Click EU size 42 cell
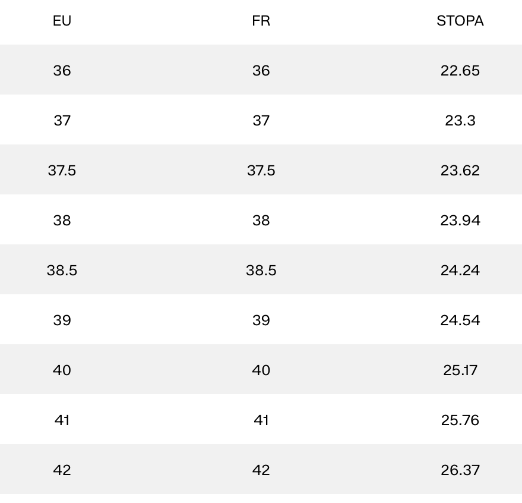The width and height of the screenshot is (522, 503). tap(62, 470)
